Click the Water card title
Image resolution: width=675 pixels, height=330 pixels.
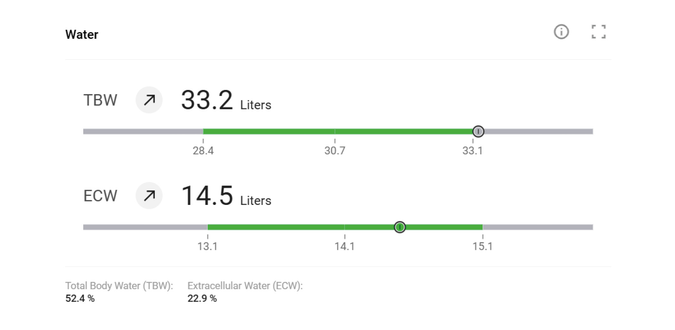click(82, 35)
